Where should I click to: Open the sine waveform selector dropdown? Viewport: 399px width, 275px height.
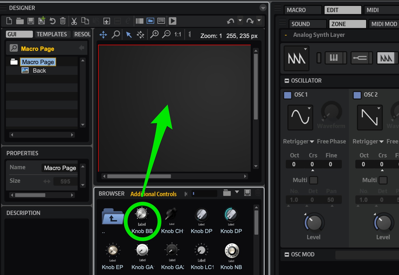[300, 117]
